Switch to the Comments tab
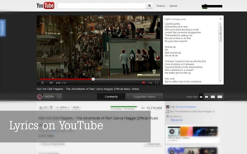247x154 pixels. point(111,97)
